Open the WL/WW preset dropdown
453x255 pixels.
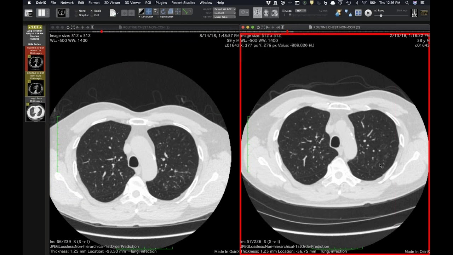tap(224, 9)
